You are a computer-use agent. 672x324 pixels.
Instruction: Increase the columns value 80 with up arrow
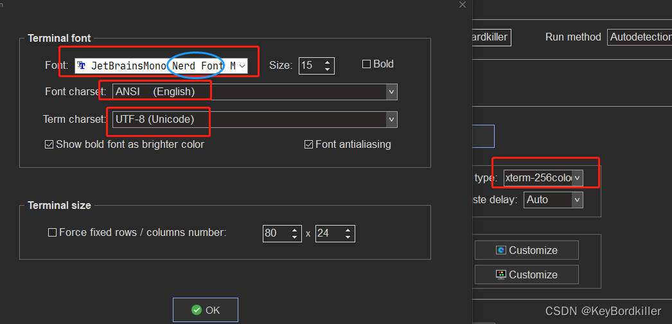(294, 230)
